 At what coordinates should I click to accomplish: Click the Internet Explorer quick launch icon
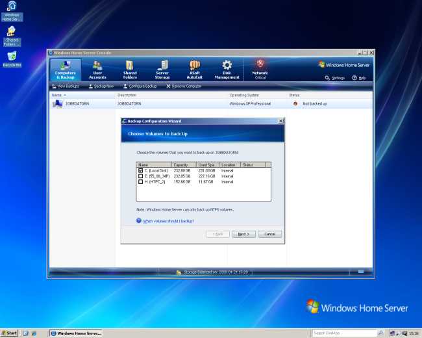pos(34,333)
